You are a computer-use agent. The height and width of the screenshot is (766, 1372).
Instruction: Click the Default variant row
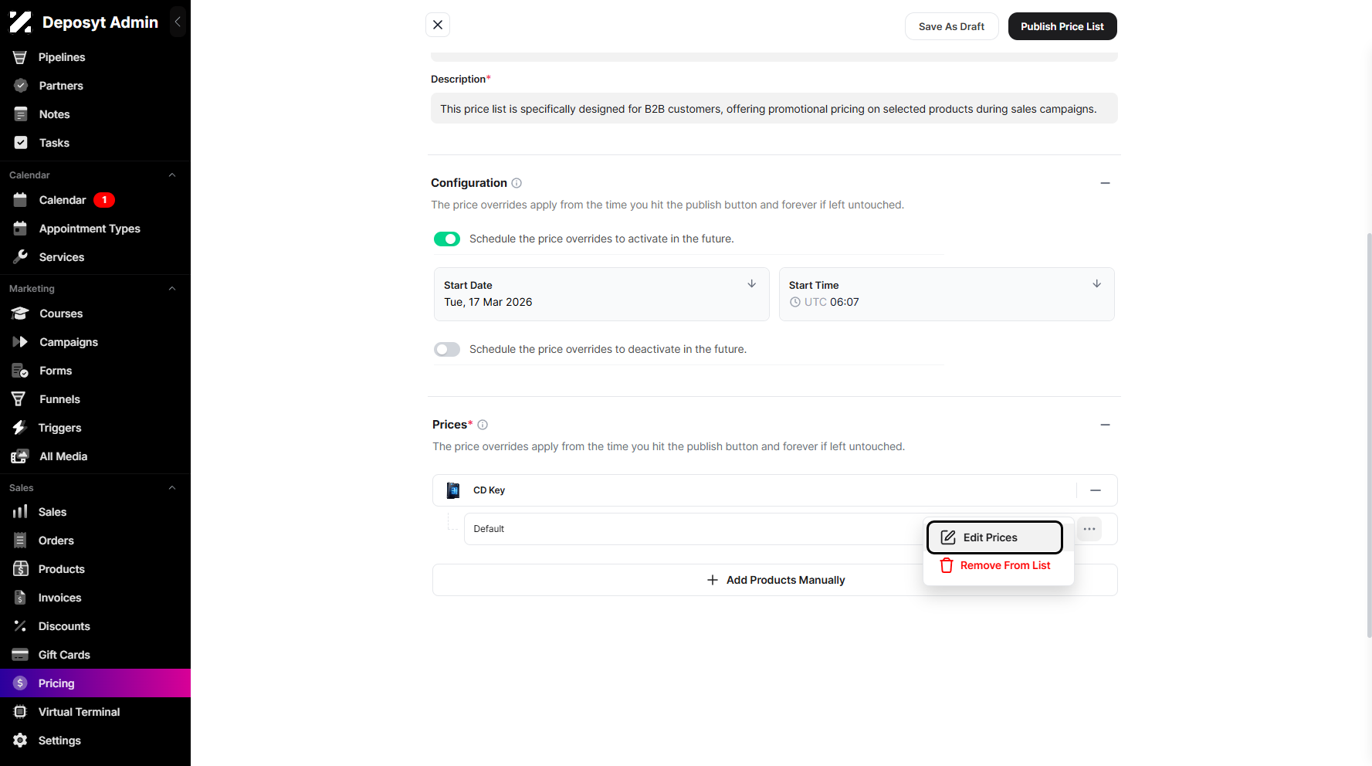(791, 529)
